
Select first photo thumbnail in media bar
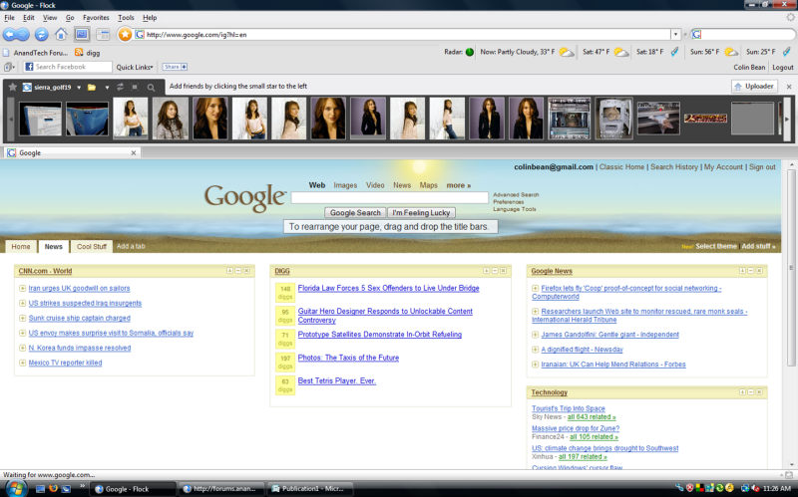[x=40, y=119]
